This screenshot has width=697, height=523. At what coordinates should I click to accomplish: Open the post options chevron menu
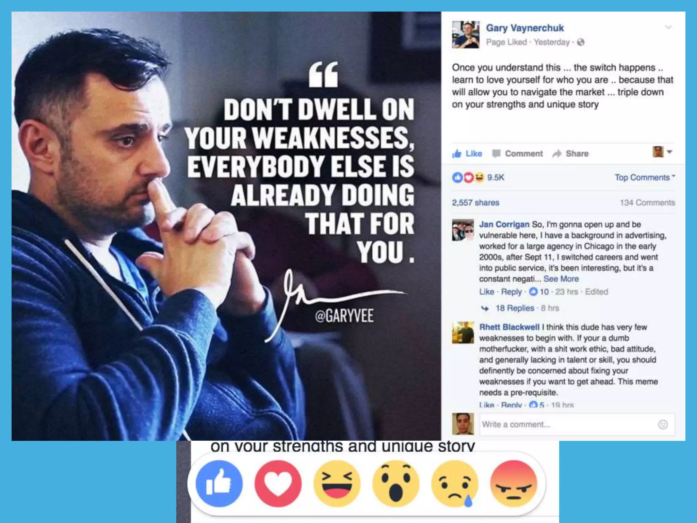tap(668, 27)
